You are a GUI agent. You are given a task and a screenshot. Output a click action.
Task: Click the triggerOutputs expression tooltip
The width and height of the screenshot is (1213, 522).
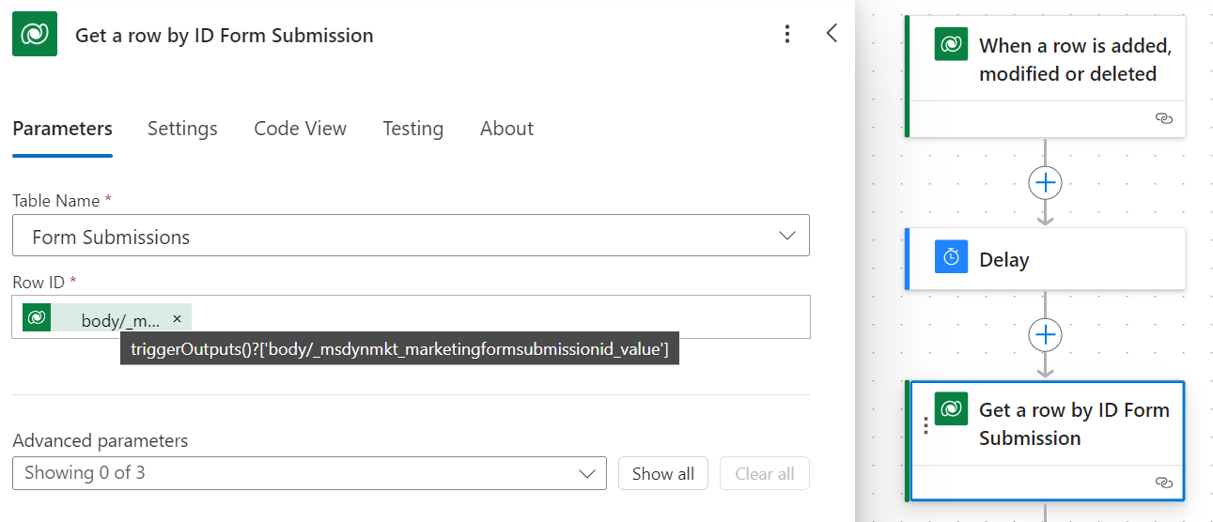point(399,350)
